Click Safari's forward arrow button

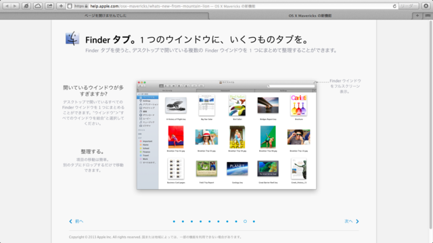15,6
